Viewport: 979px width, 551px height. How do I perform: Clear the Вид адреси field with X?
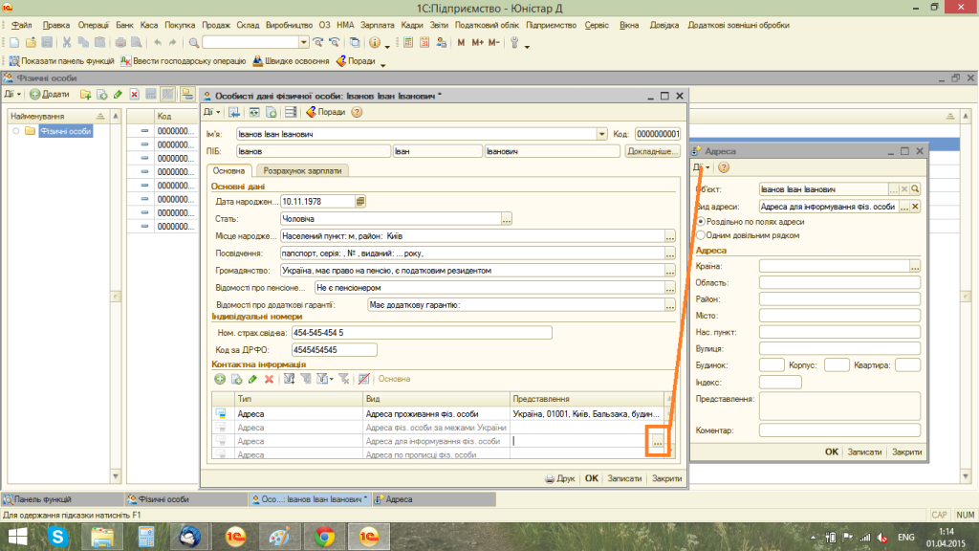click(915, 207)
